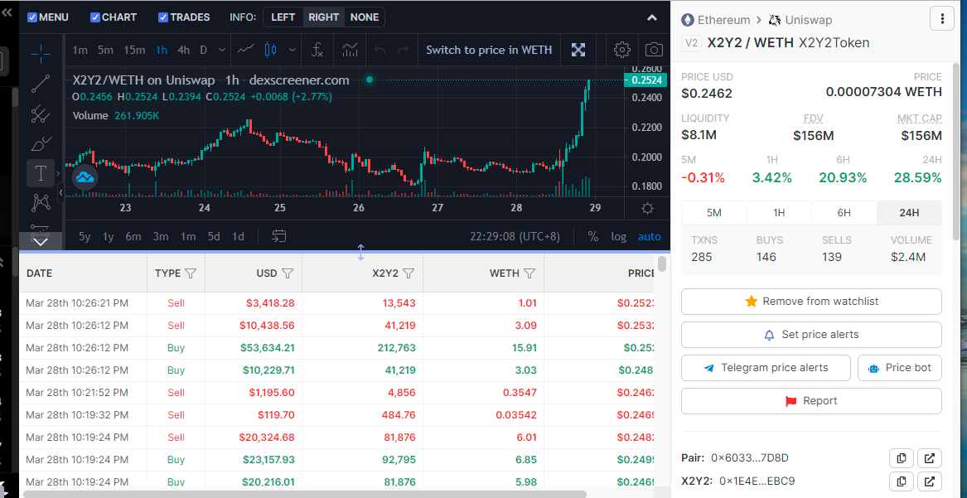The image size is (967, 498).
Task: Redo the chart action
Action: pyautogui.click(x=403, y=50)
